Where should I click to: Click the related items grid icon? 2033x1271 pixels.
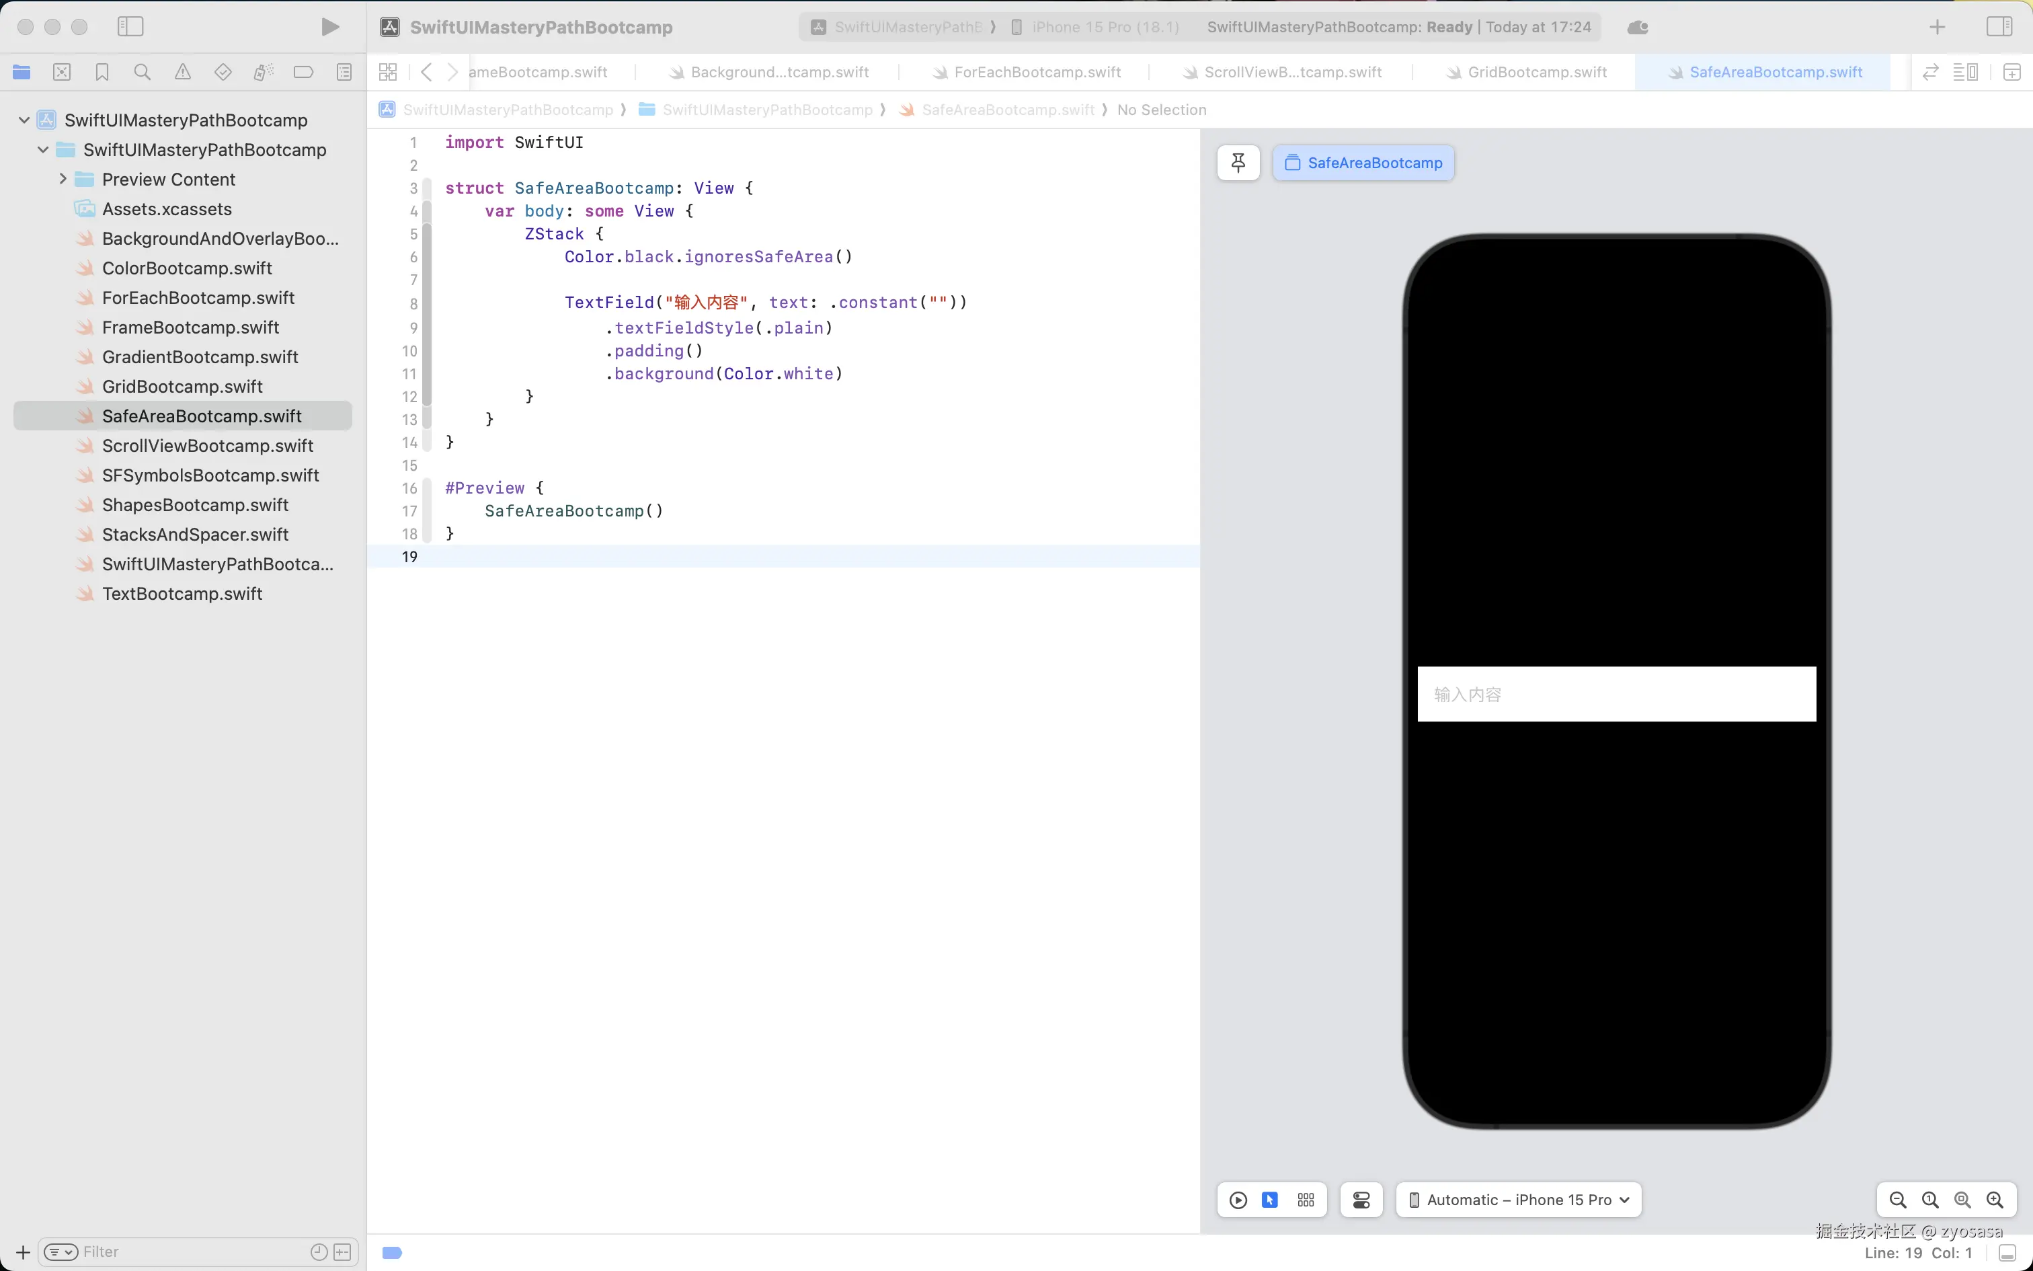pos(387,73)
